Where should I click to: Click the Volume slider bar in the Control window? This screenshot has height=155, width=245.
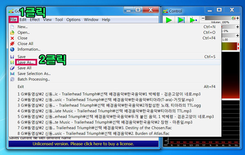pos(220,18)
